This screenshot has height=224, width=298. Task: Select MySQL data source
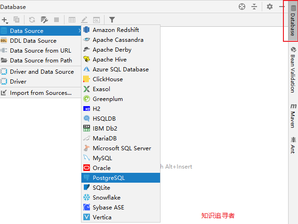[121, 158]
